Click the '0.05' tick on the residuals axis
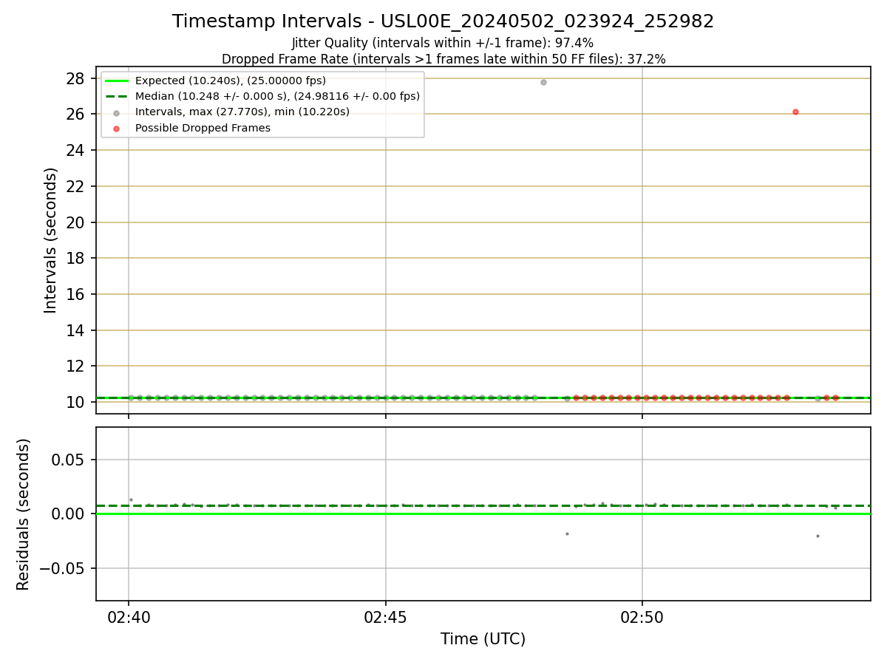Image resolution: width=887 pixels, height=665 pixels. [69, 460]
